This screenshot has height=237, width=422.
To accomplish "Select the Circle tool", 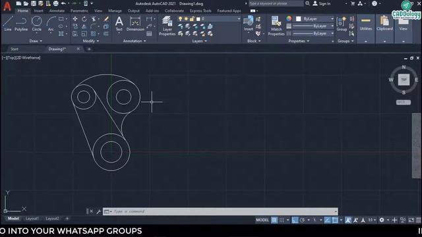I will click(37, 24).
